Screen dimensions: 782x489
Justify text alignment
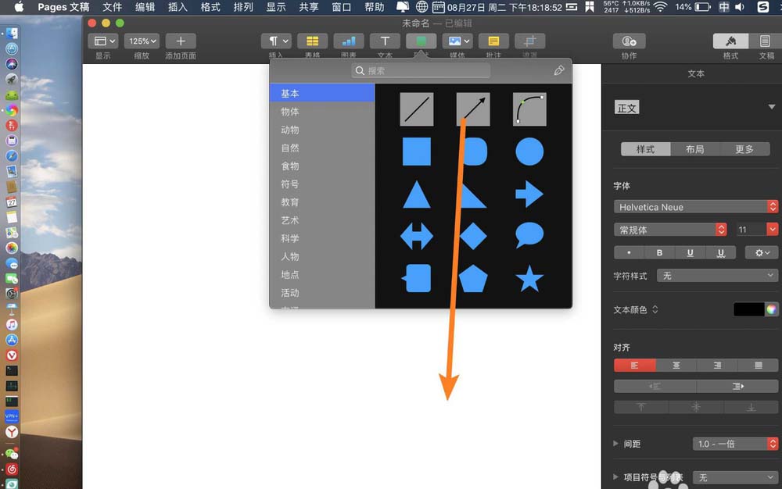[758, 366]
